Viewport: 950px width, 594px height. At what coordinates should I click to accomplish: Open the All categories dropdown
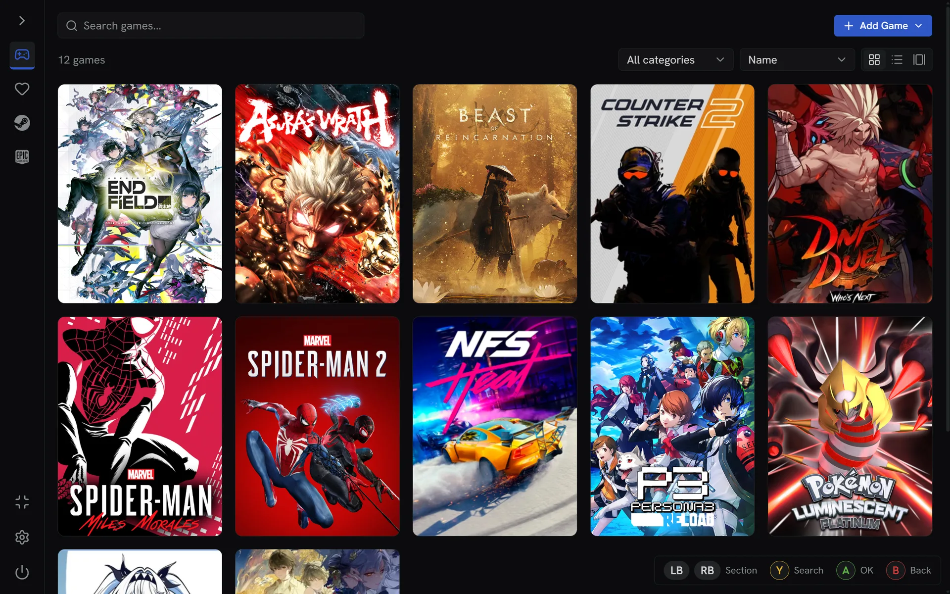click(x=675, y=60)
